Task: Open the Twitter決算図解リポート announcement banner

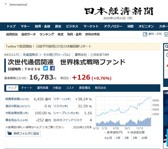Action: tap(82, 46)
